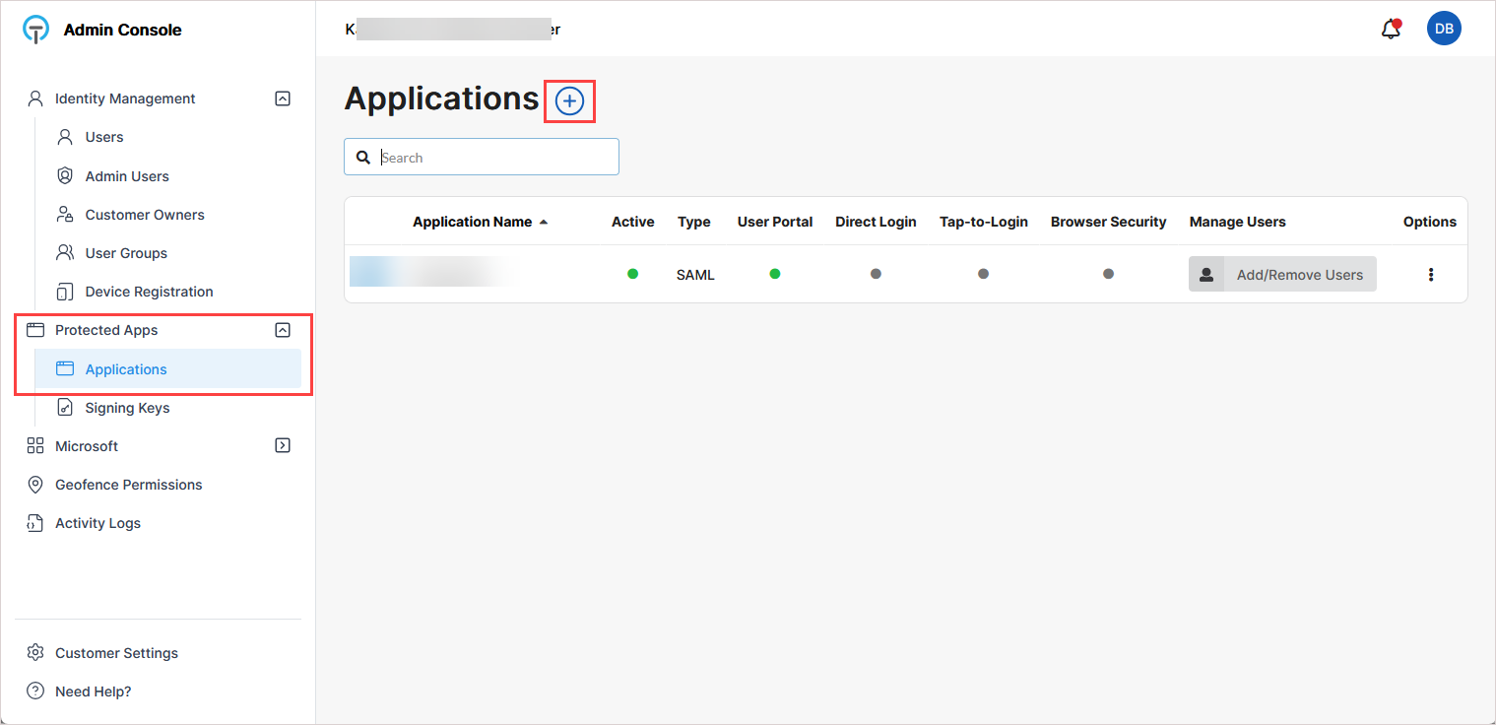
Task: Open the DB user avatar menu
Action: (1443, 30)
